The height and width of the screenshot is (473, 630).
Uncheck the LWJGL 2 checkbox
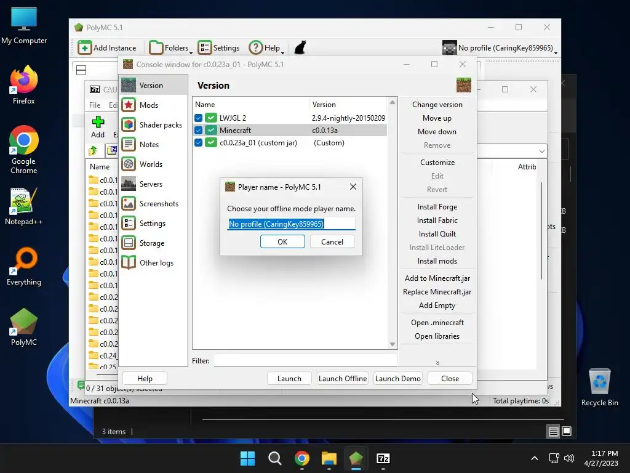[x=199, y=118]
